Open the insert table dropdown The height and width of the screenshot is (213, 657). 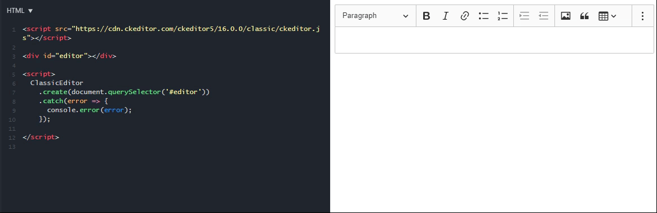pos(607,16)
